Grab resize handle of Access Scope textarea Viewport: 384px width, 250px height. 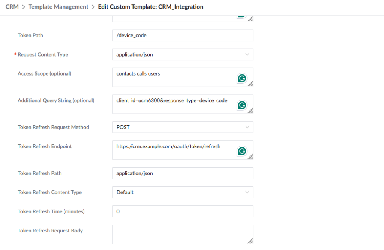pyautogui.click(x=250, y=84)
